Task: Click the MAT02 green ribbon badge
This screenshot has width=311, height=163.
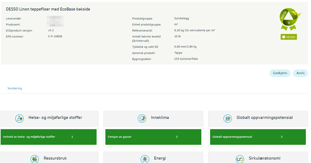Action: click(290, 19)
